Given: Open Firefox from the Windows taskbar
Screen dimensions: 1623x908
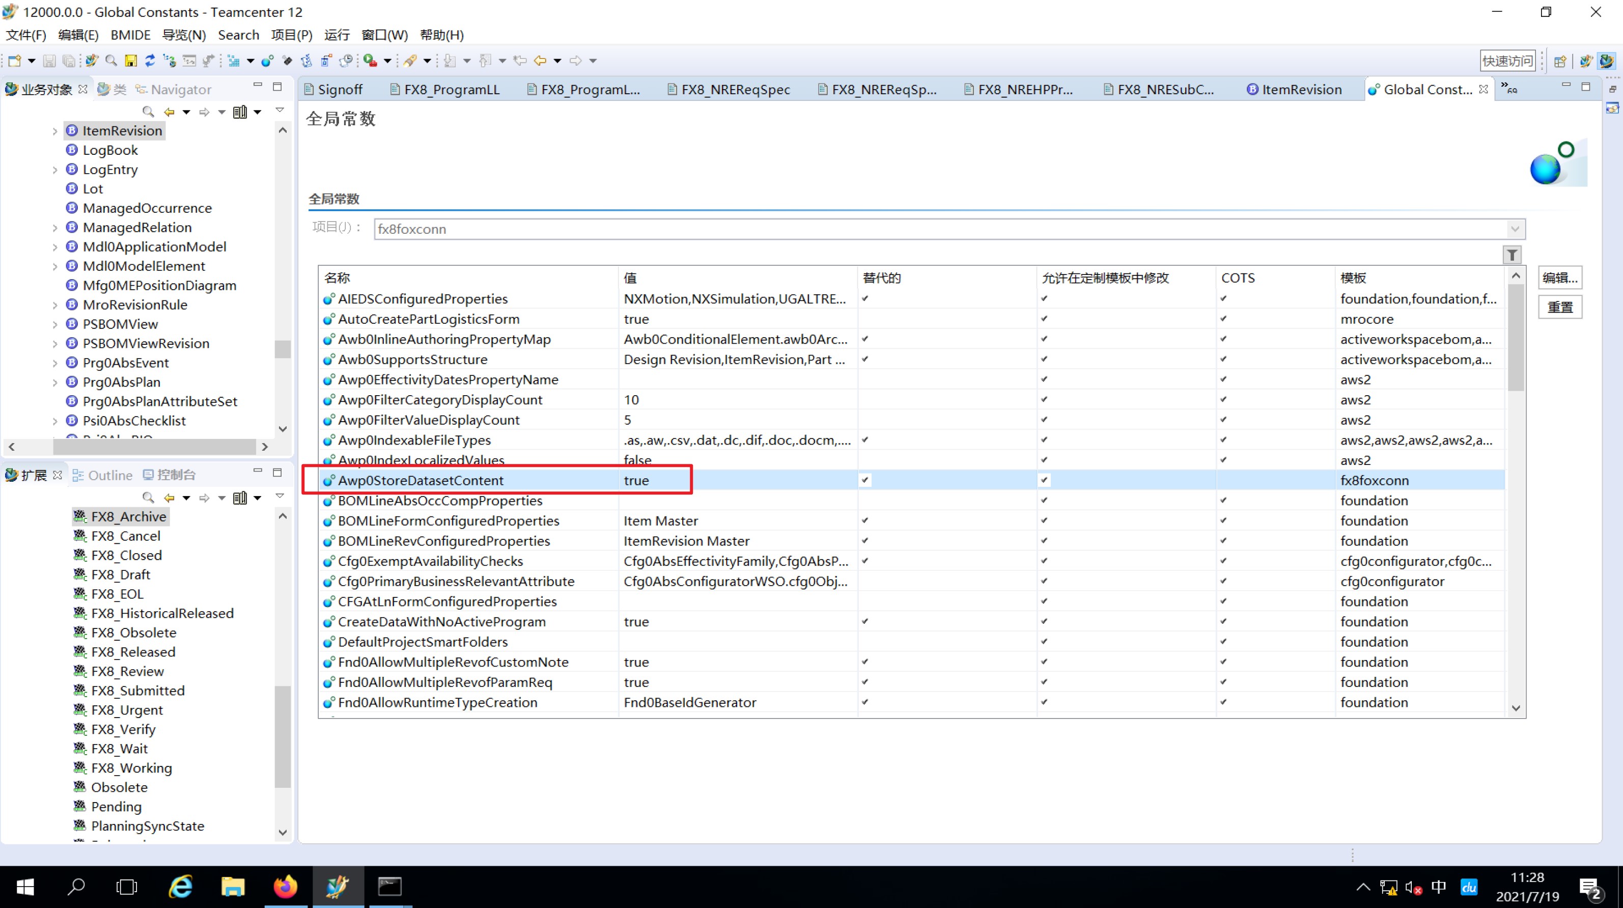Looking at the screenshot, I should point(285,887).
